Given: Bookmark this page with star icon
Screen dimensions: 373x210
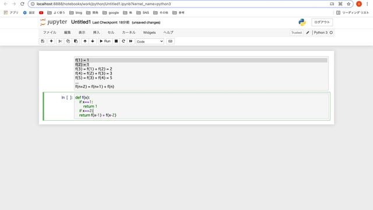Looking at the screenshot, I should 349,4.
